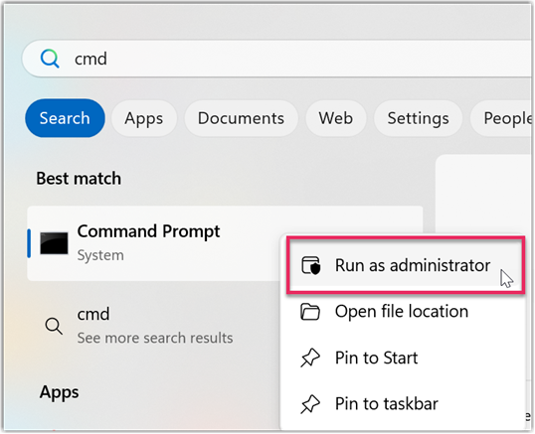The height and width of the screenshot is (434, 535).
Task: Switch to the Apps filter tab
Action: (x=144, y=118)
